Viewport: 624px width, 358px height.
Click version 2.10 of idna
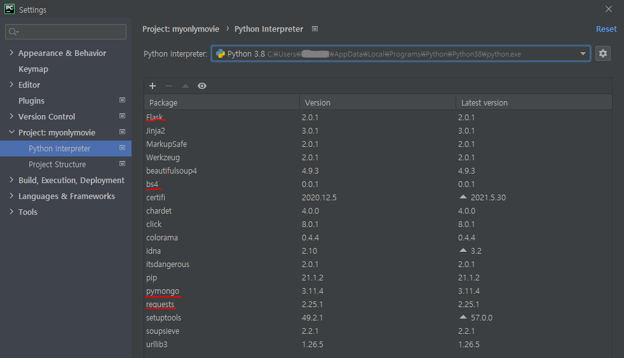(x=309, y=251)
